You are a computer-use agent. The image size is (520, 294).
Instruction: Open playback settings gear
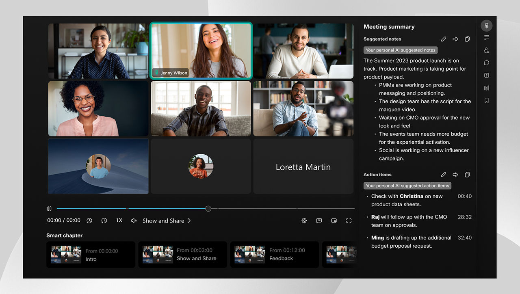[304, 220]
